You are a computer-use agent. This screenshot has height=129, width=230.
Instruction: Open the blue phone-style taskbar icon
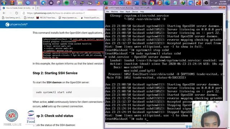click(x=28, y=3)
